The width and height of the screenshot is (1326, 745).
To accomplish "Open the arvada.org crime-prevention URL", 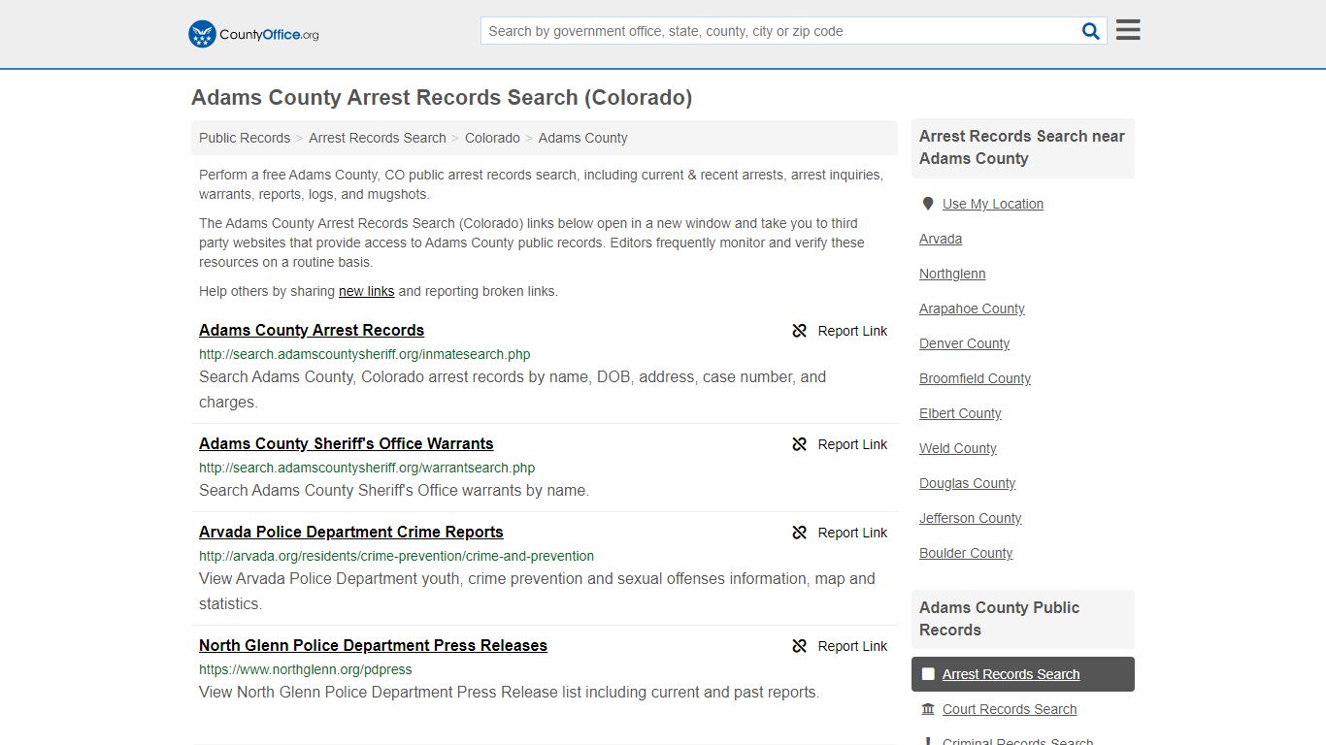I will 396,556.
